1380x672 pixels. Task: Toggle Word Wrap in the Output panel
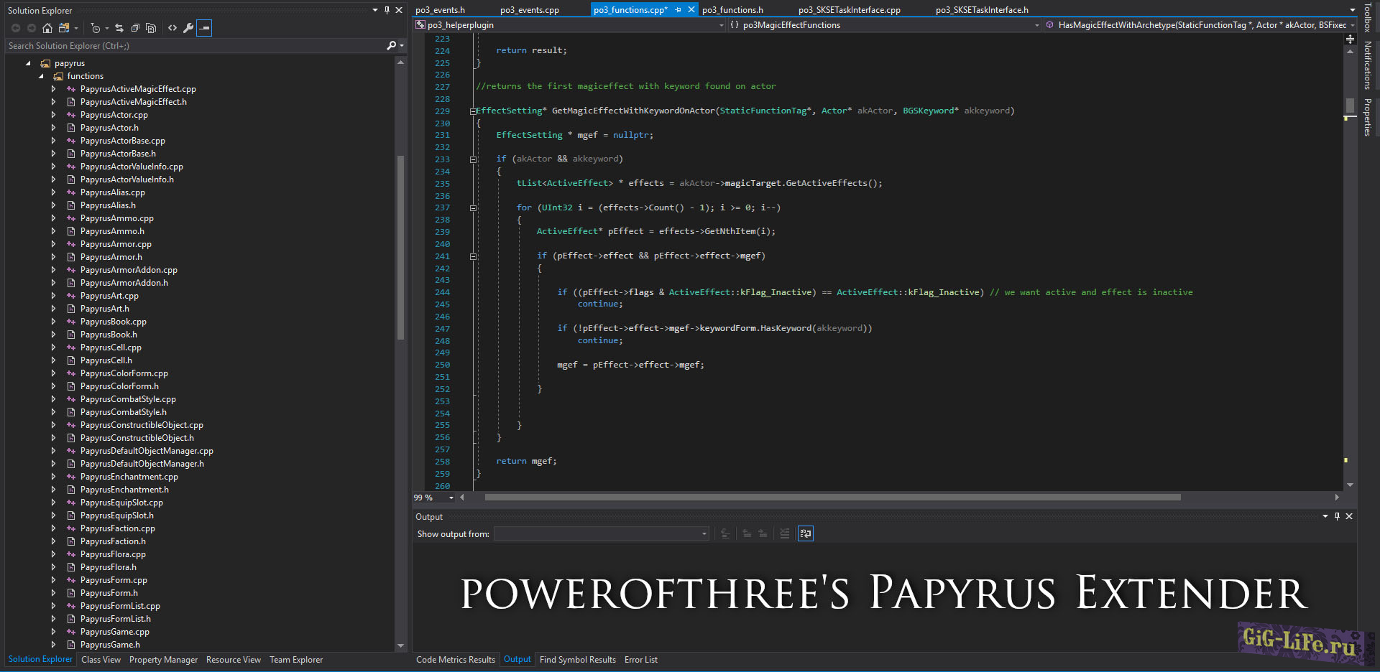(x=806, y=533)
